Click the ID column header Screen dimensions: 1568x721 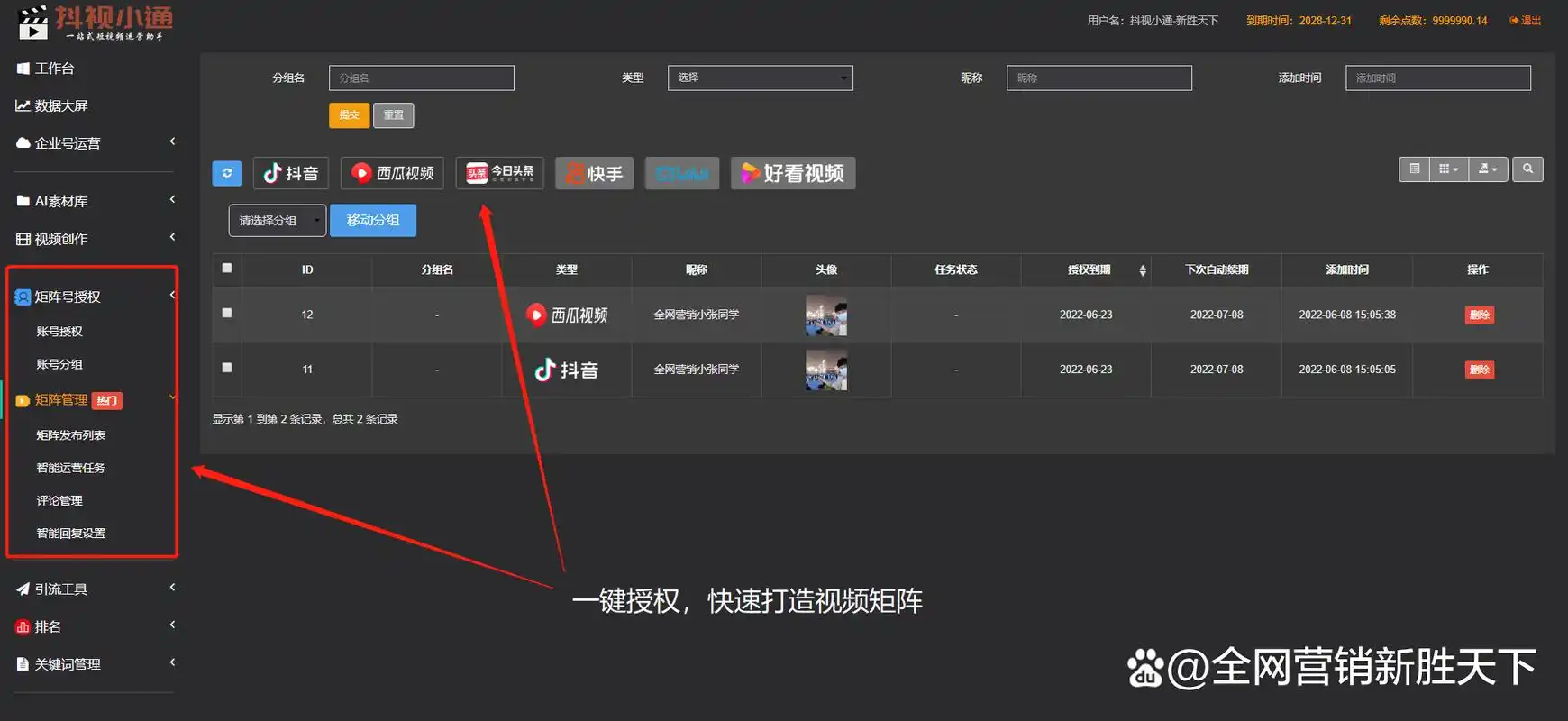(307, 270)
